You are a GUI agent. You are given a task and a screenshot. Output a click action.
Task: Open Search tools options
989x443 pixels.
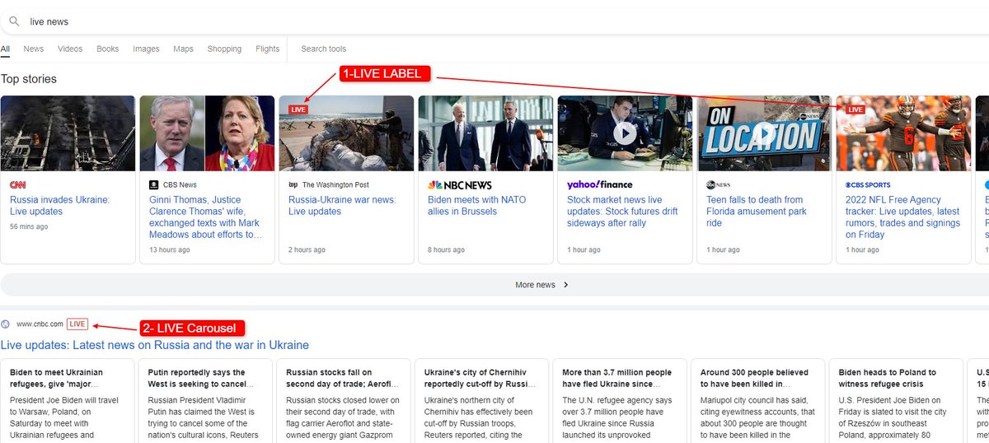tap(323, 49)
